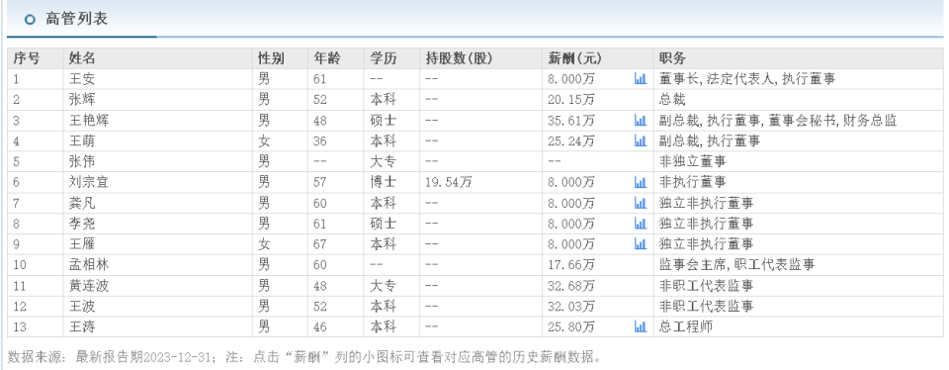This screenshot has height=370, width=949.
Task: Click age 67 in 王雁's row
Action: 320,243
